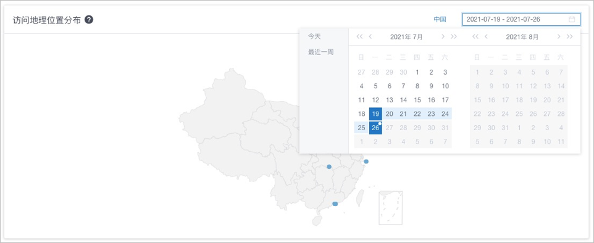Click the South China Sea inset map
This screenshot has height=243, width=594.
[x=391, y=208]
